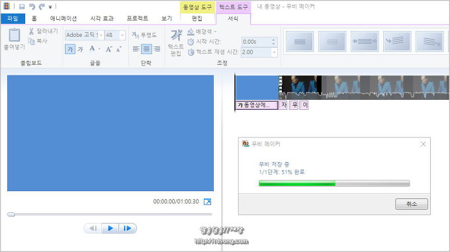Open the 보기 tab
This screenshot has width=450, height=252.
[167, 19]
